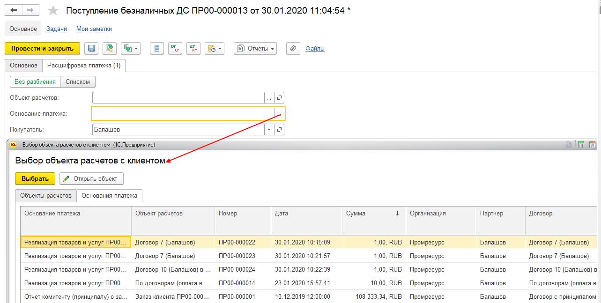601x303 pixels.
Task: Sort by the Дата column header
Action: (x=306, y=220)
